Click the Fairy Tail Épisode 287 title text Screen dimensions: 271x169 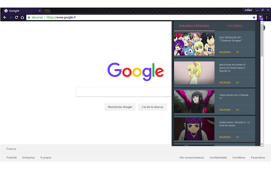[230, 39]
